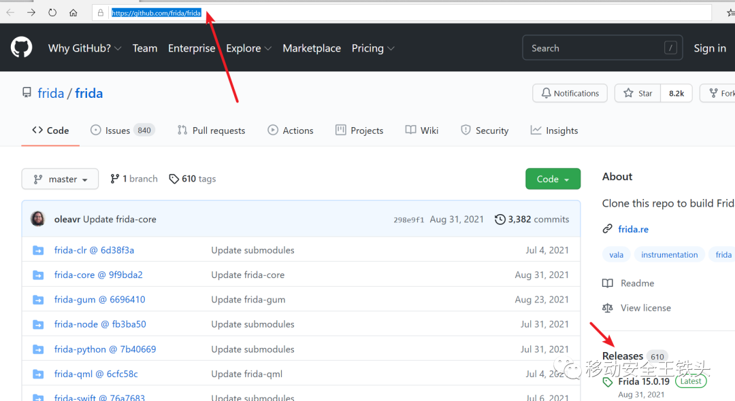Open submodule frida-clr @ 6d38f3a
Screen dimensions: 735x401
click(94, 250)
